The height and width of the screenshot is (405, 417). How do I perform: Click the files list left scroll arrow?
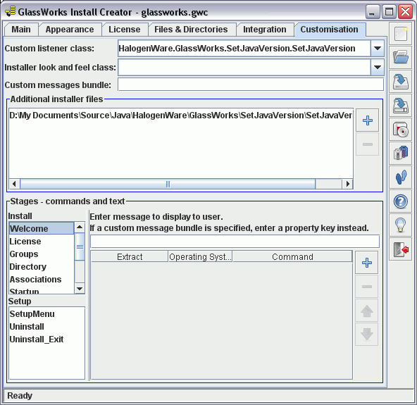(14, 184)
